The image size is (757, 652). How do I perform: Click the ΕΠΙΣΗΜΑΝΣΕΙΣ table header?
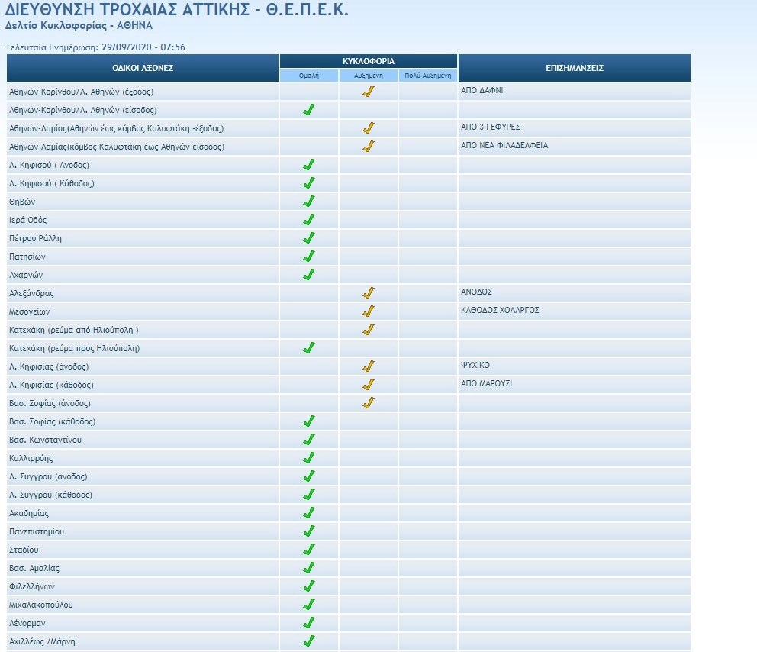point(575,68)
